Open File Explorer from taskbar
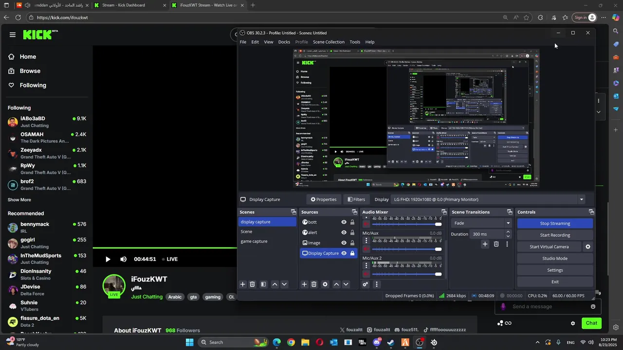Image resolution: width=623 pixels, height=350 pixels. (305, 342)
